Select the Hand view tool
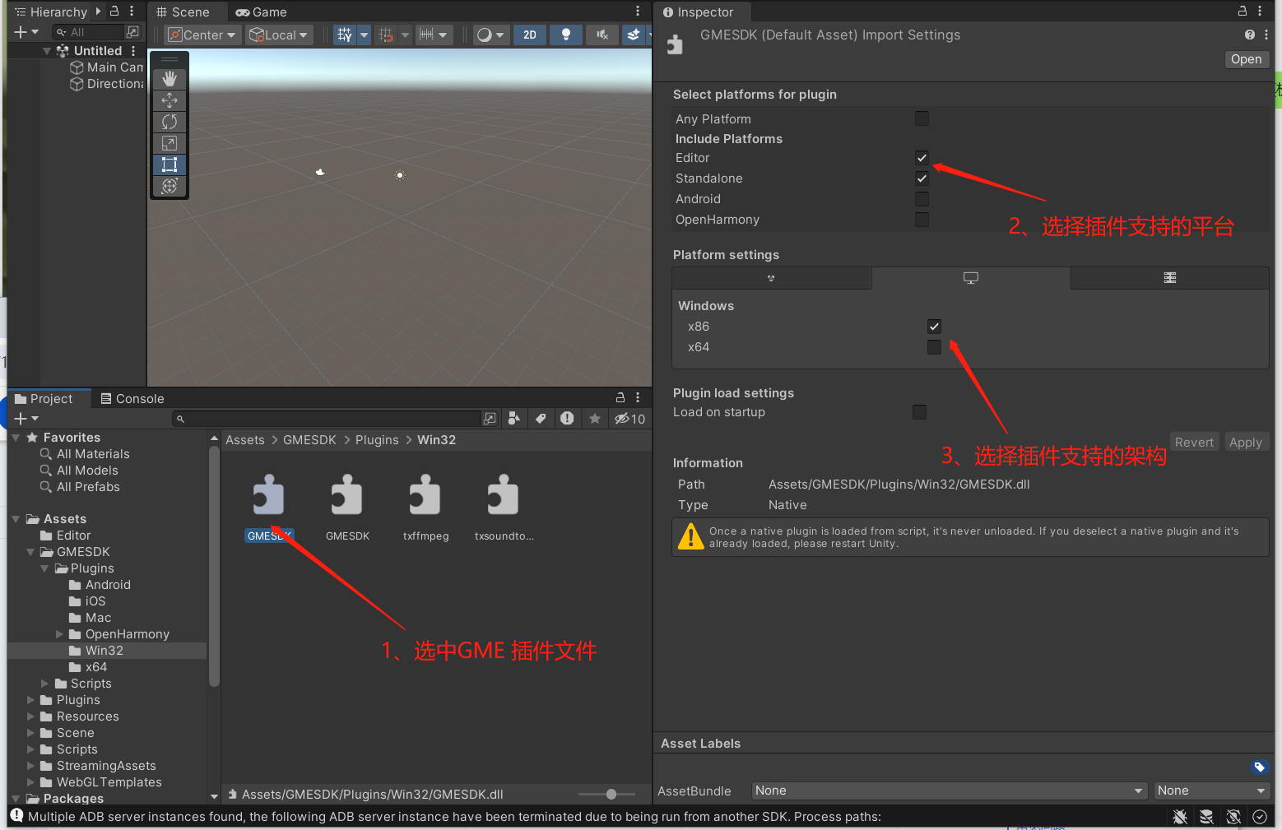 click(x=170, y=79)
